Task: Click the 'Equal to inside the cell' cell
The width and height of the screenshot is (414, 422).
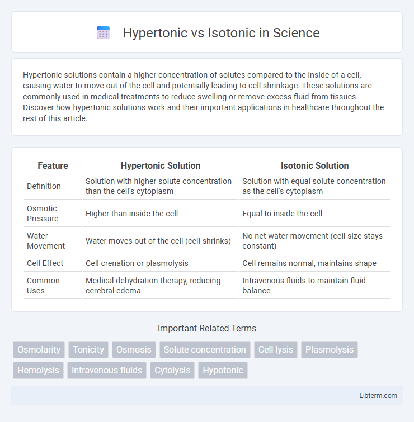Action: click(314, 214)
